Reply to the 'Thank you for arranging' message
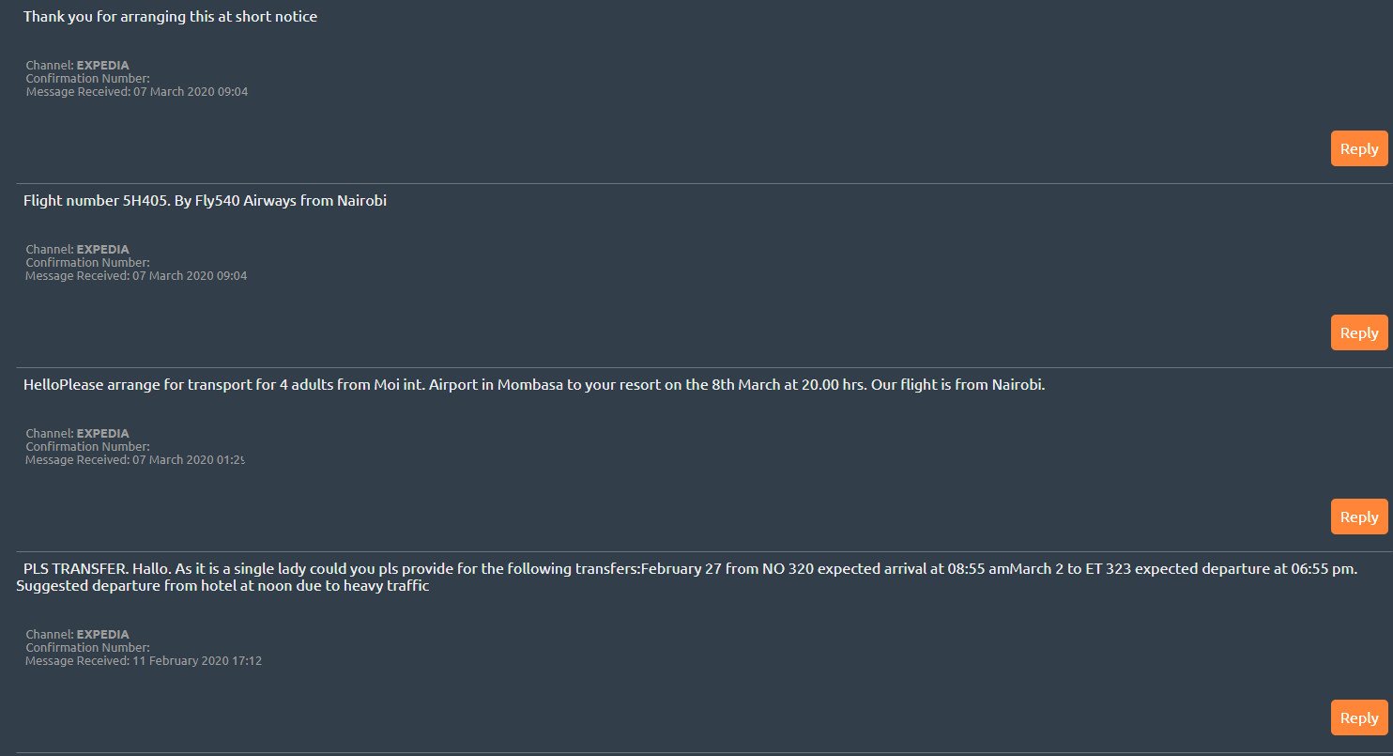 tap(1358, 148)
